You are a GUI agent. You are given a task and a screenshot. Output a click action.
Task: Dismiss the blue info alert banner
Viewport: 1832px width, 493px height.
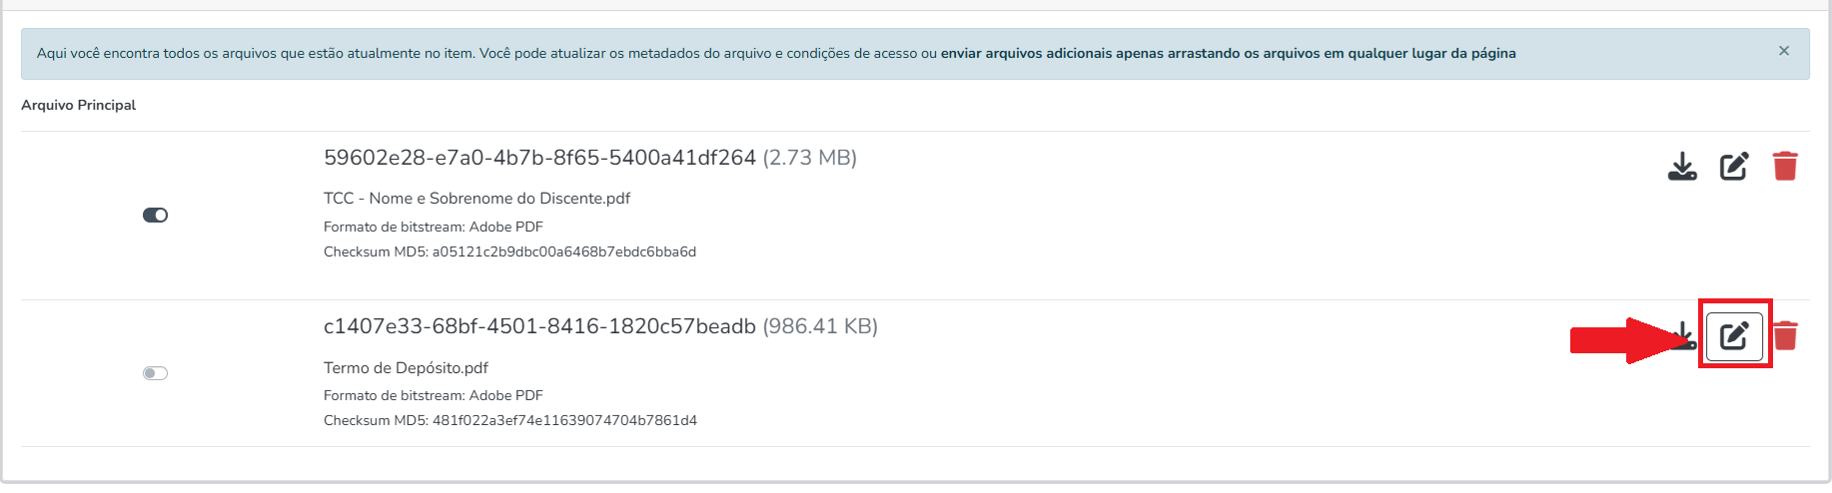click(1784, 51)
